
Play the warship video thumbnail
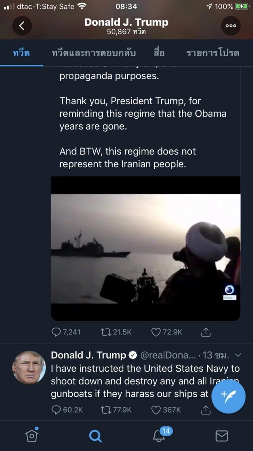point(145,248)
